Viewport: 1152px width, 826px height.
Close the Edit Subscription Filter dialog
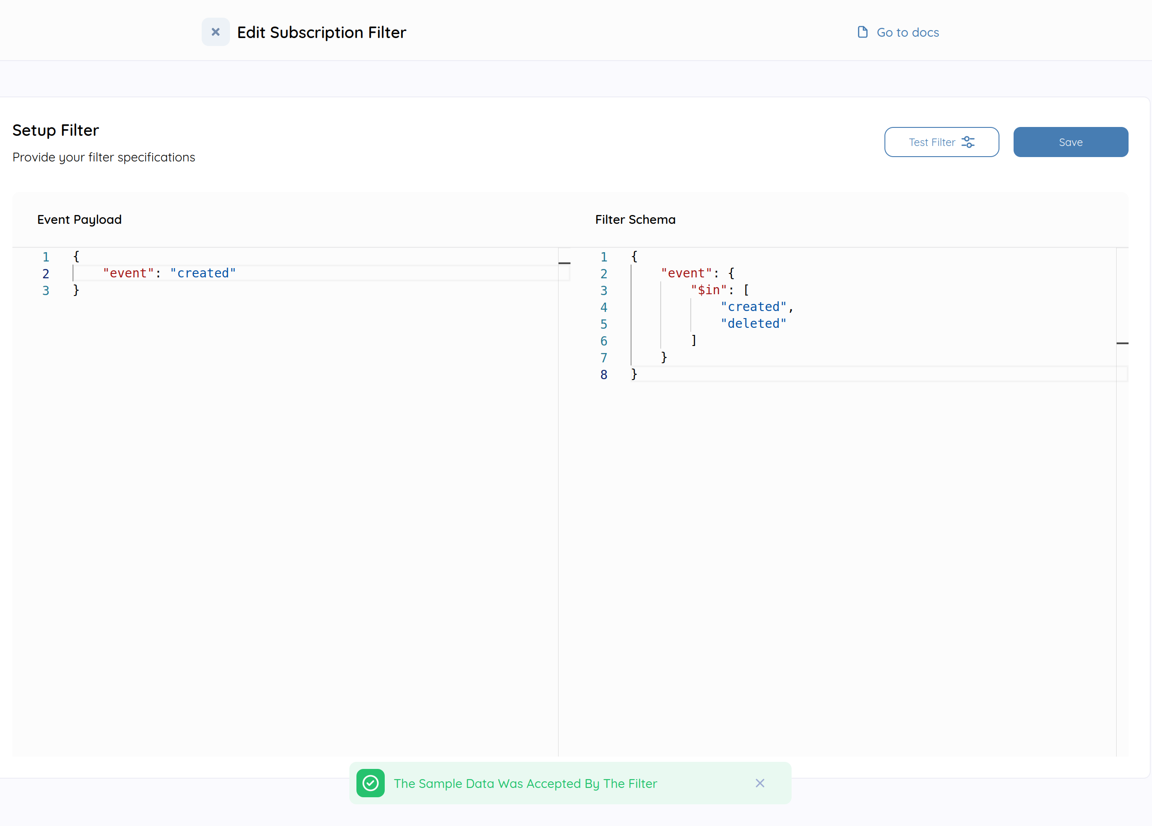pos(215,32)
